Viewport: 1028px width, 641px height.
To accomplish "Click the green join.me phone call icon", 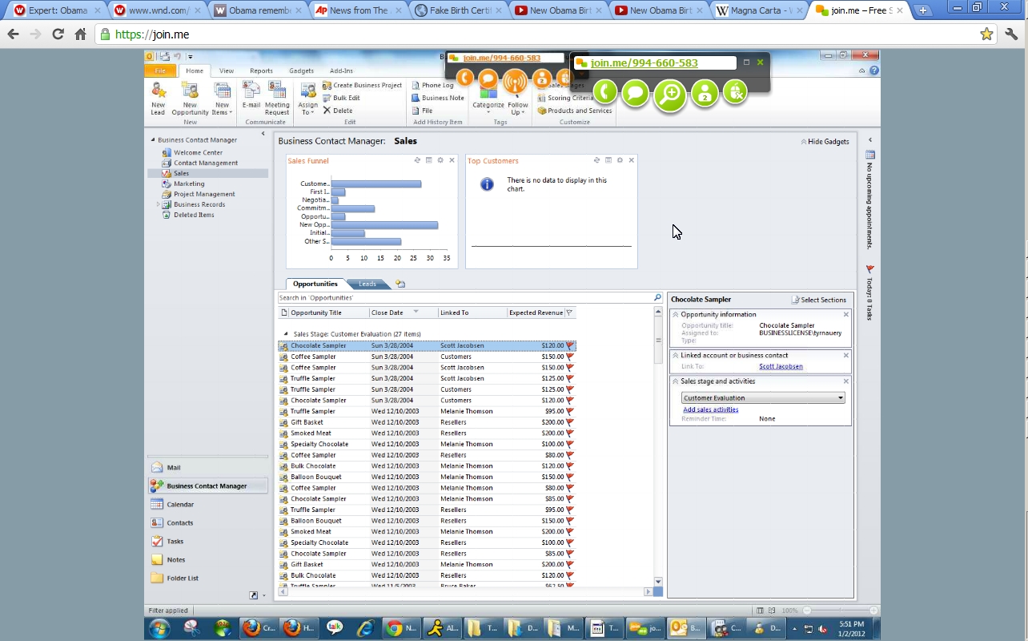I will click(x=604, y=93).
